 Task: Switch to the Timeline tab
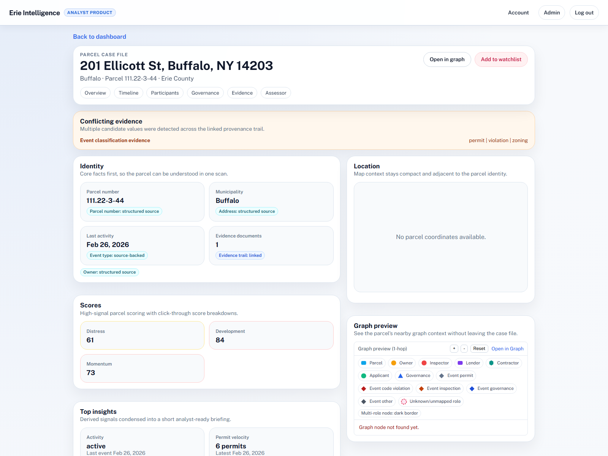coord(128,93)
